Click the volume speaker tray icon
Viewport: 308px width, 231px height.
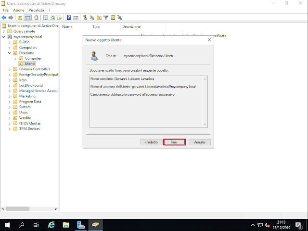click(267, 225)
